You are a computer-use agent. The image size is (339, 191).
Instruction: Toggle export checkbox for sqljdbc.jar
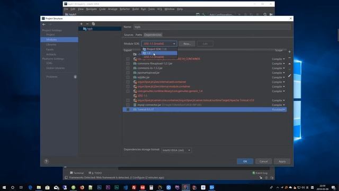pyautogui.click(x=128, y=77)
